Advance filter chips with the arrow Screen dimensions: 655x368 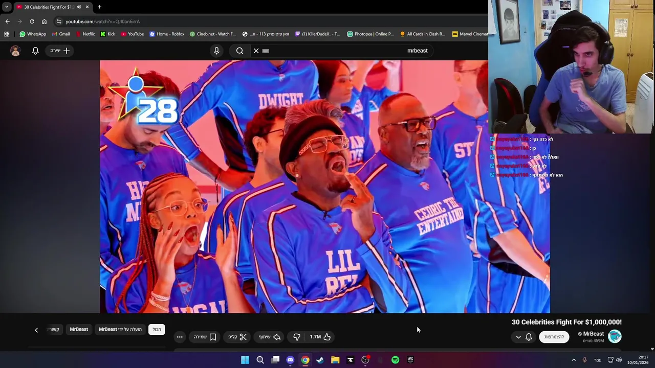36,330
